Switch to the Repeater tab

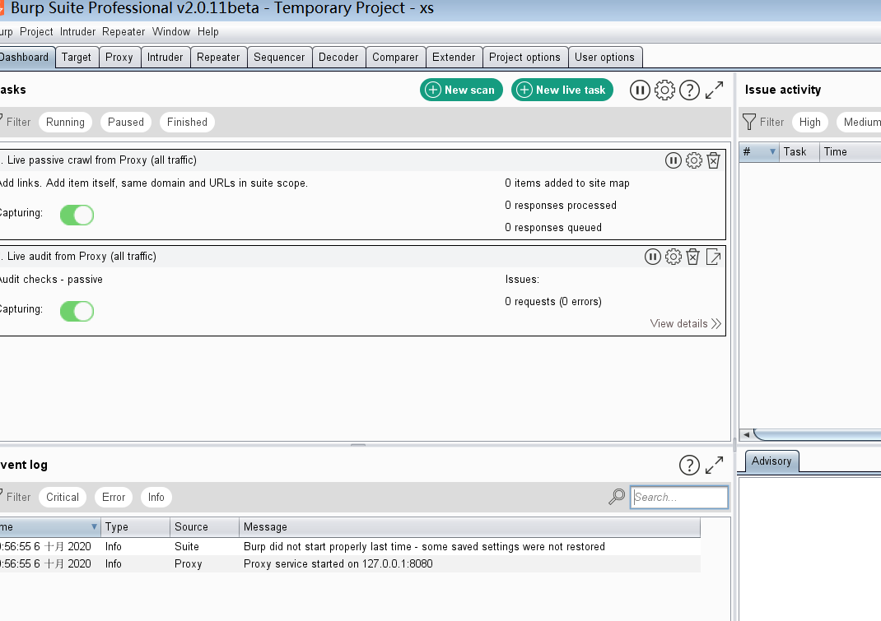pos(218,58)
